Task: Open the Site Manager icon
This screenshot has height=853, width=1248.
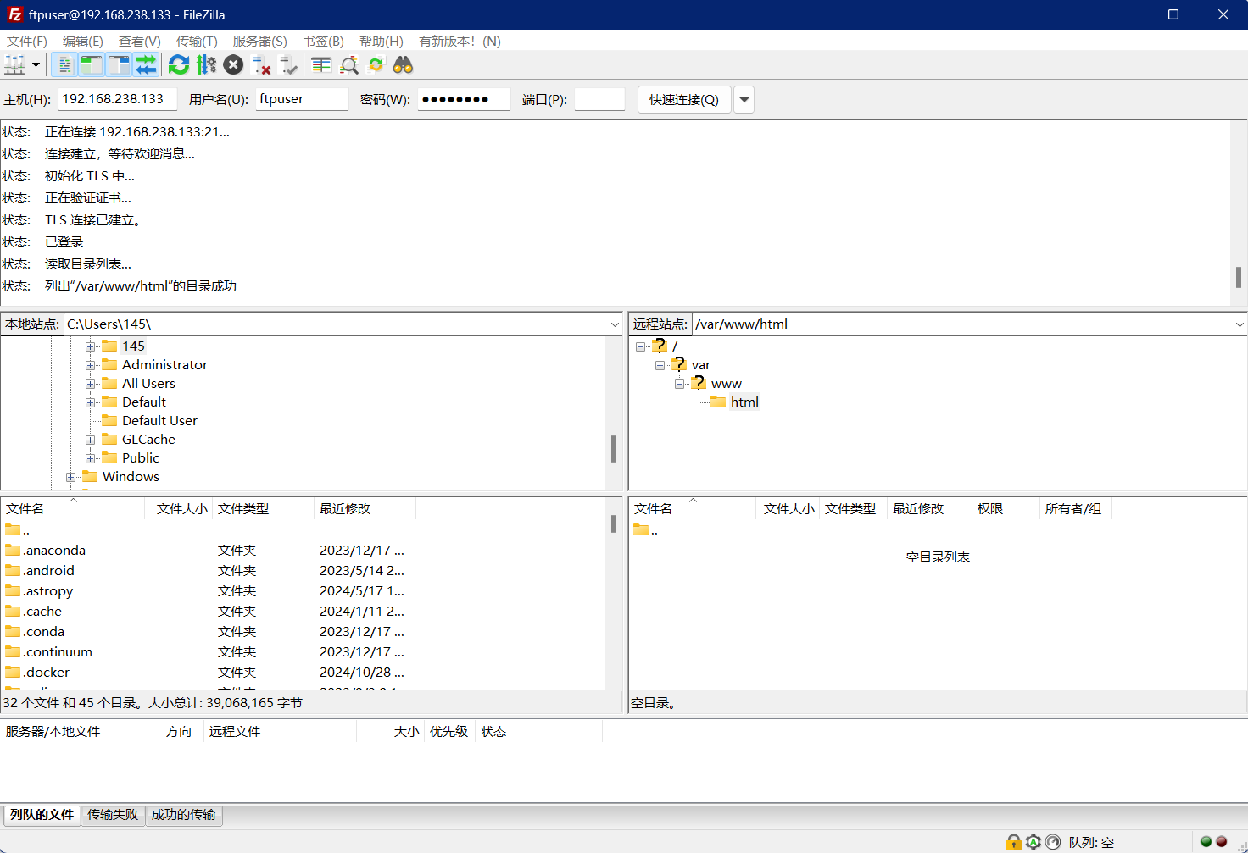Action: 14,65
